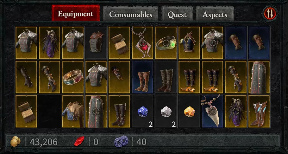Select the red gem amulet item
This screenshot has height=154, width=288.
(142, 43)
